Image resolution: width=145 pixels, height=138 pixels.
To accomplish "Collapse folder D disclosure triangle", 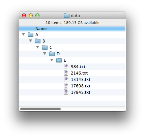I will [x=45, y=53].
